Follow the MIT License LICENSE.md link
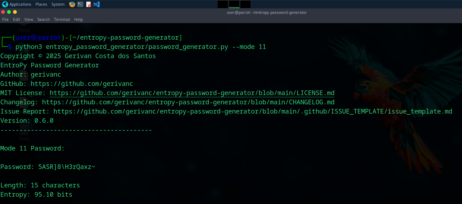The image size is (462, 204). coord(192,93)
